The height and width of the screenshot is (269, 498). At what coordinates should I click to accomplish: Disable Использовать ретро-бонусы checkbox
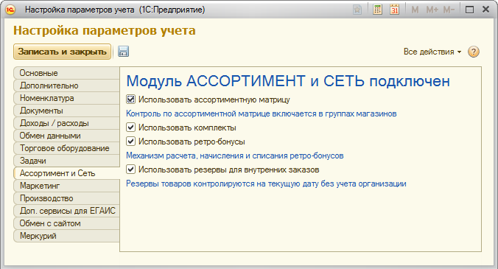pos(130,142)
